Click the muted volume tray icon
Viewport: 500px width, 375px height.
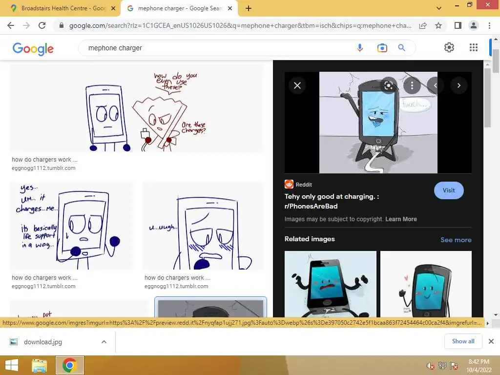pos(431,366)
